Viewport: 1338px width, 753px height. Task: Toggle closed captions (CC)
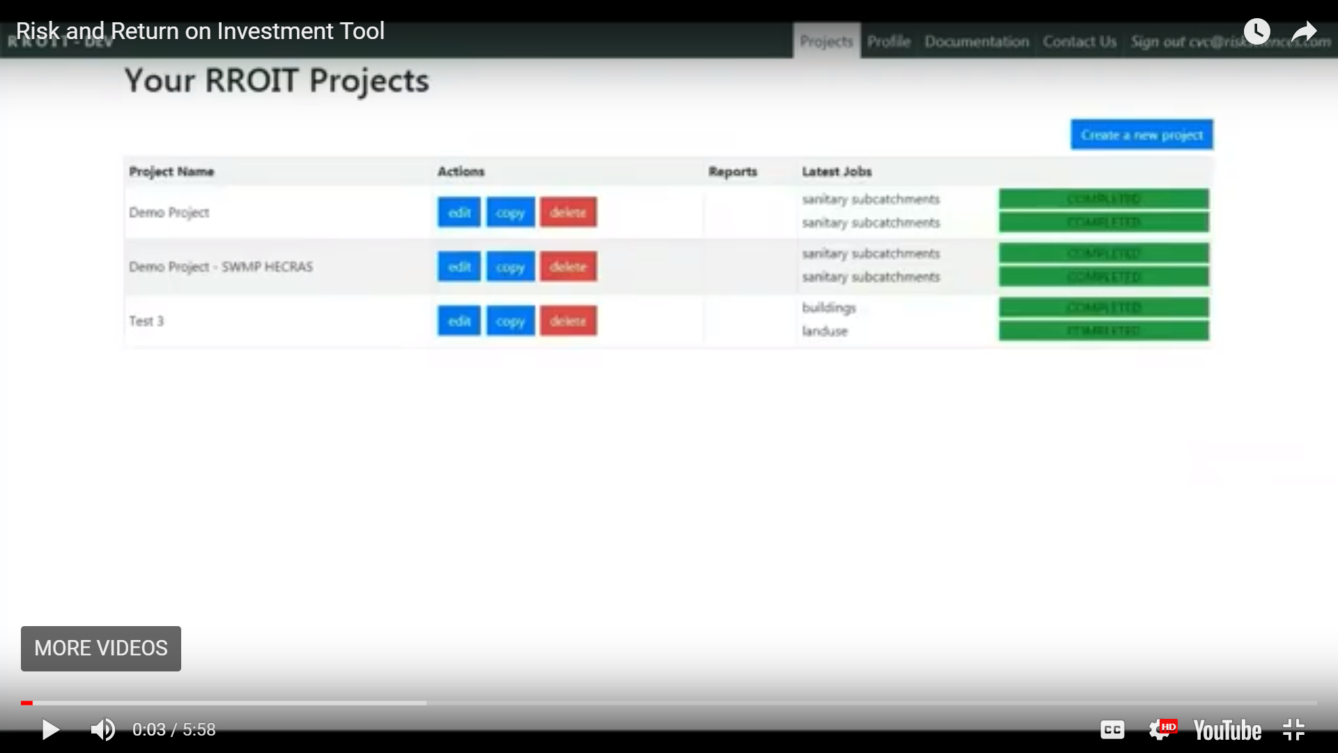pyautogui.click(x=1112, y=729)
